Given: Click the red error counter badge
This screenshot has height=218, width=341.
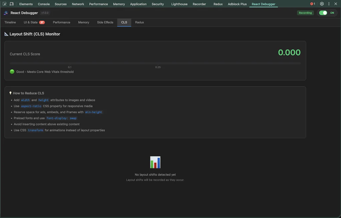Looking at the screenshot, I should click(312, 4).
